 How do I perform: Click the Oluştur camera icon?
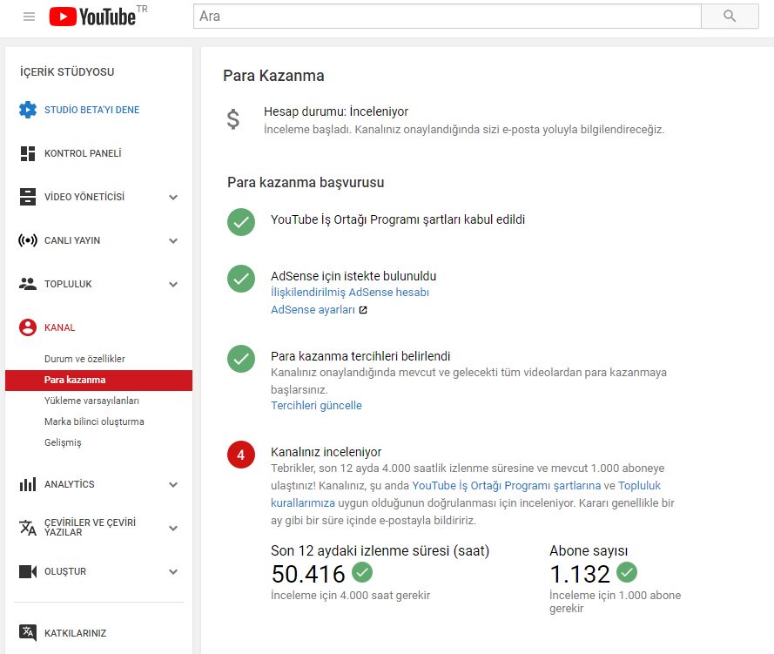pyautogui.click(x=28, y=571)
